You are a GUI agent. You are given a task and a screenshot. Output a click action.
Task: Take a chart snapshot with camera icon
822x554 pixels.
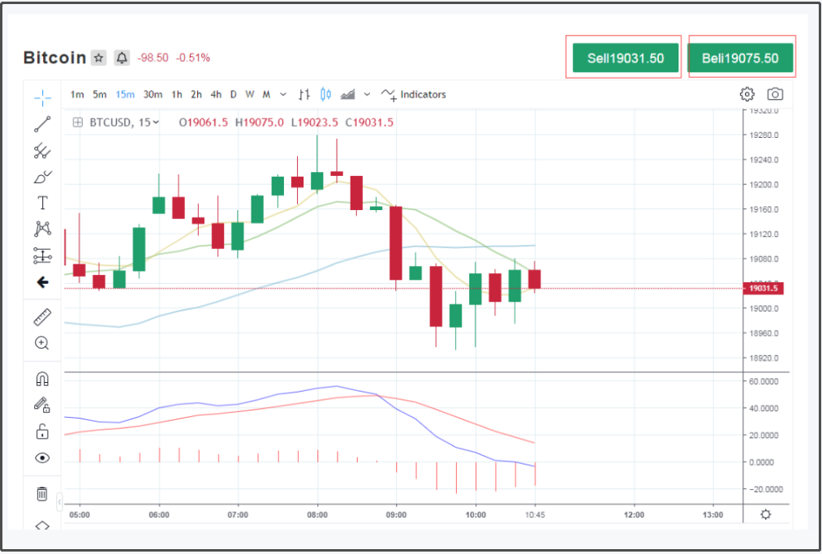coord(775,94)
